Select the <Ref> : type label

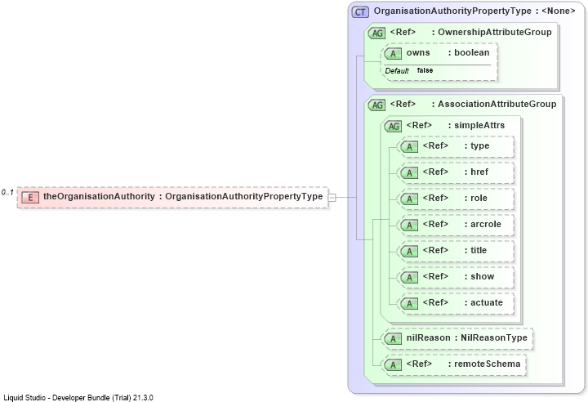click(x=456, y=145)
